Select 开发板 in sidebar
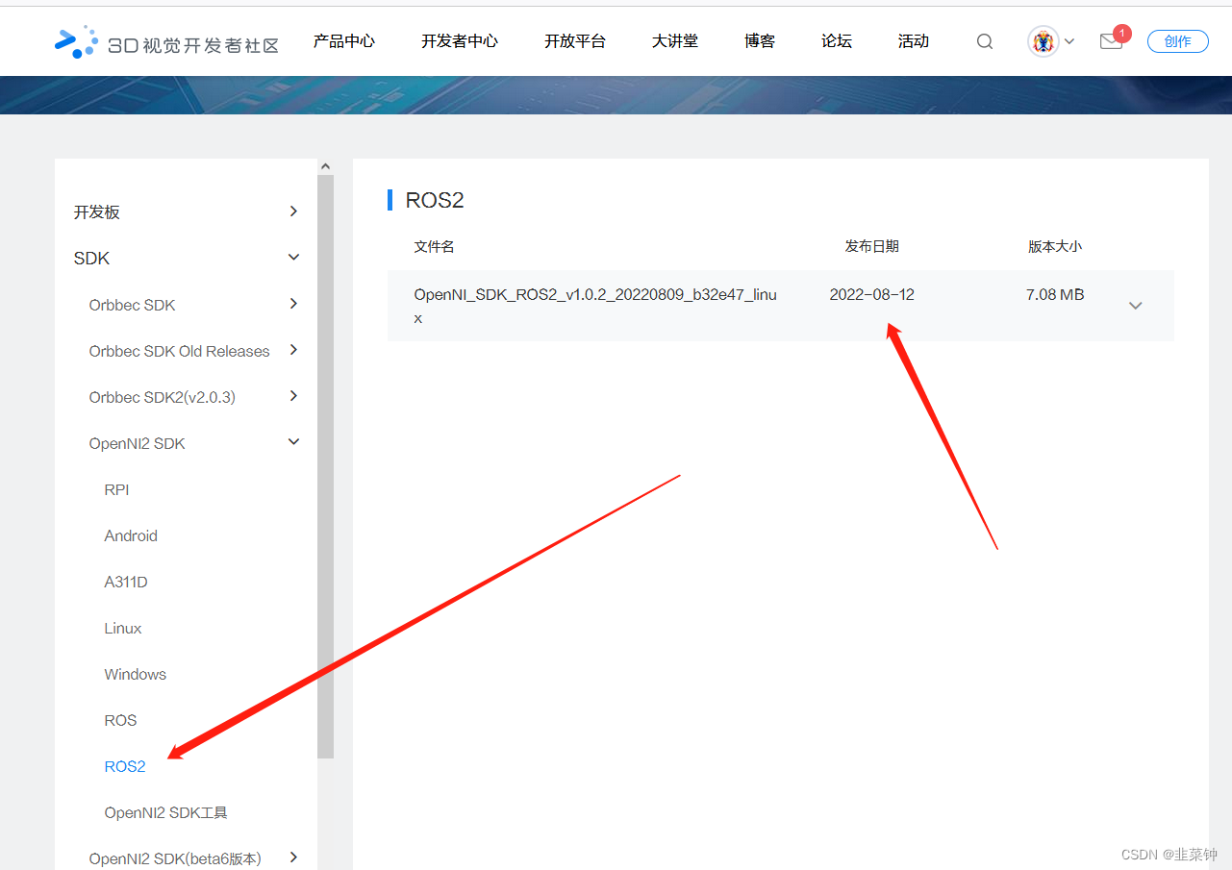This screenshot has width=1232, height=870. [x=97, y=212]
